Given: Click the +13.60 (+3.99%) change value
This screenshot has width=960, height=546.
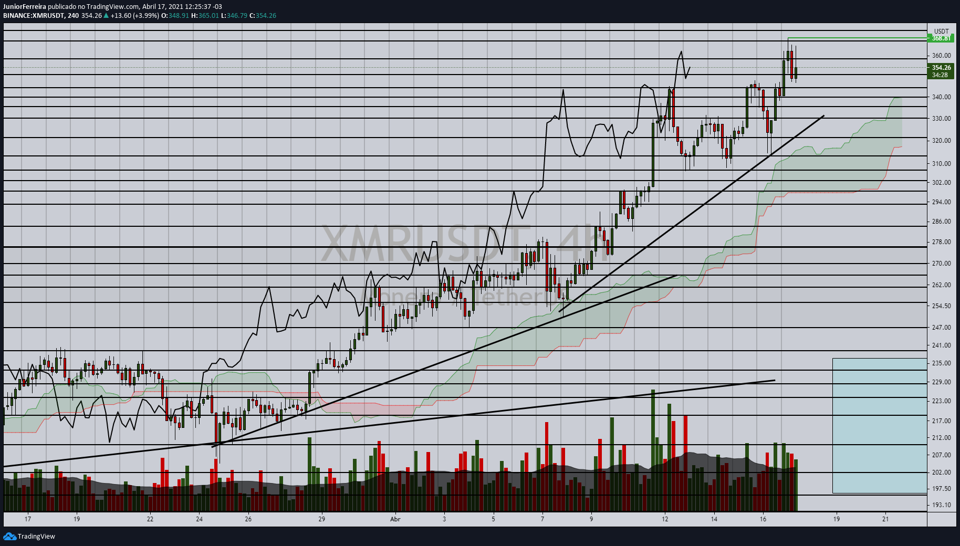Looking at the screenshot, I should click(134, 16).
